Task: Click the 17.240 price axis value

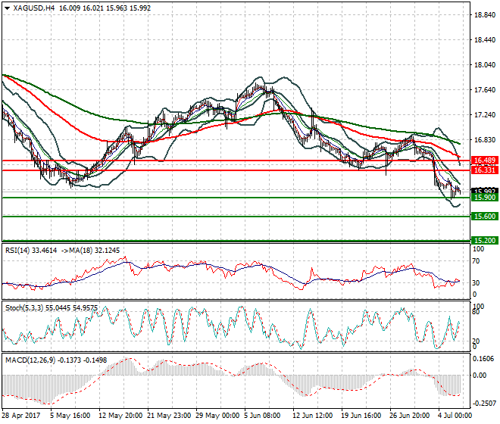Action: tap(485, 115)
